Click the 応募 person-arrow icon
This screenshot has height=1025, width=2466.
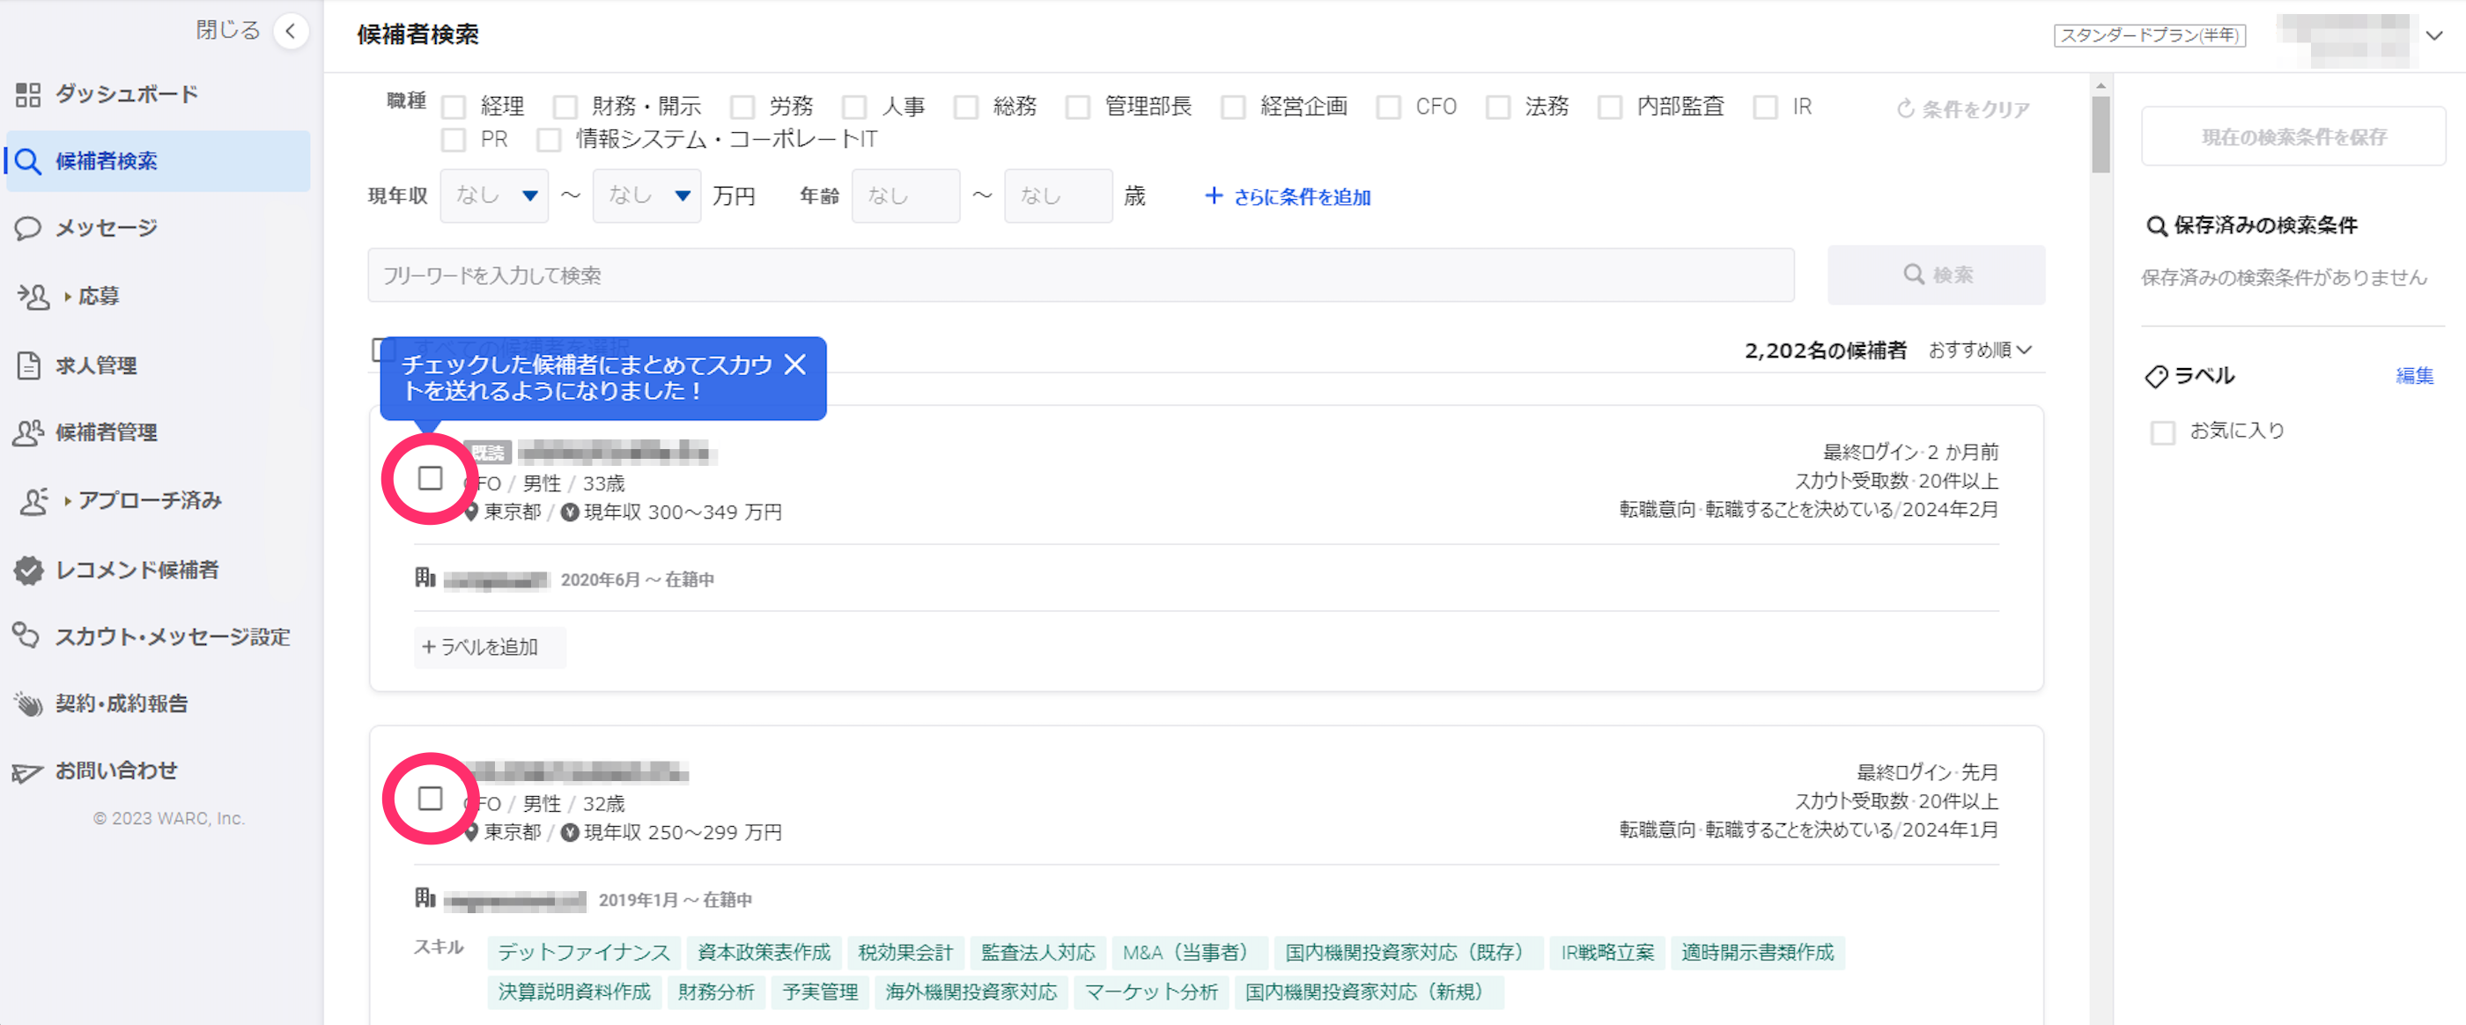click(33, 297)
